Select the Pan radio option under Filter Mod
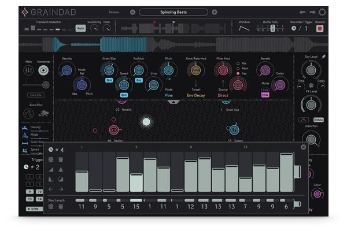This screenshot has height=231, width=347. (x=238, y=74)
